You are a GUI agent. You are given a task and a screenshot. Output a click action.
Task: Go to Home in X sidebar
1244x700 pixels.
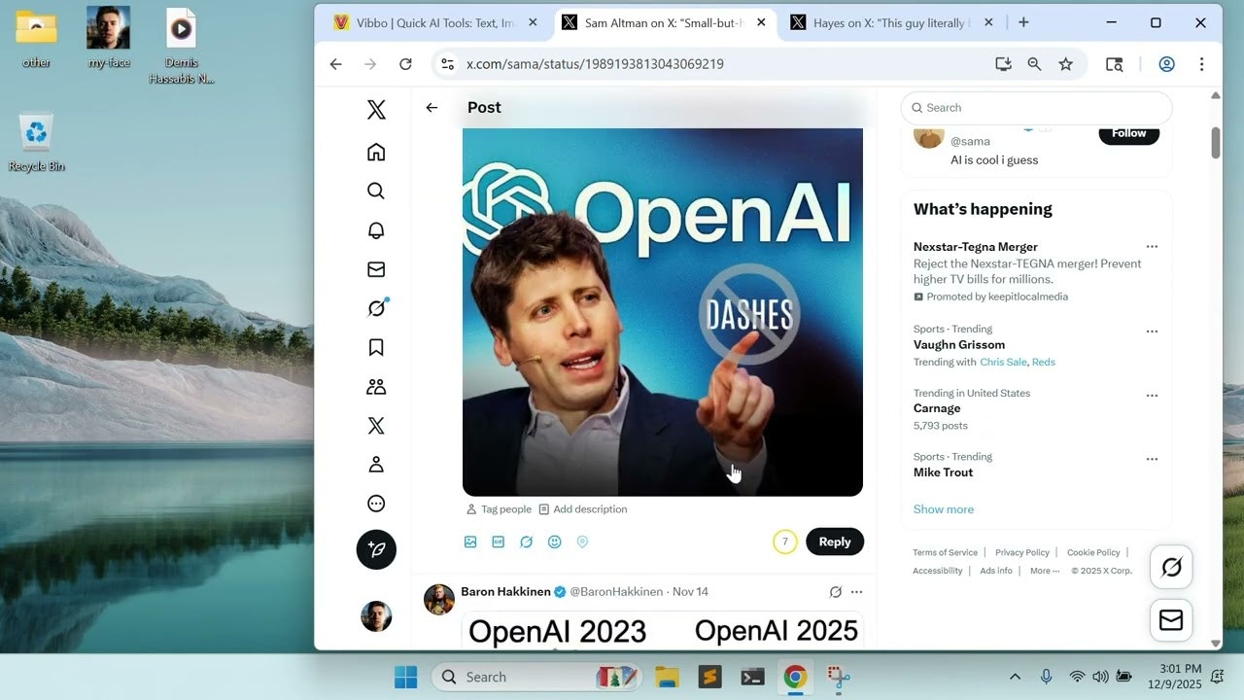pyautogui.click(x=376, y=152)
